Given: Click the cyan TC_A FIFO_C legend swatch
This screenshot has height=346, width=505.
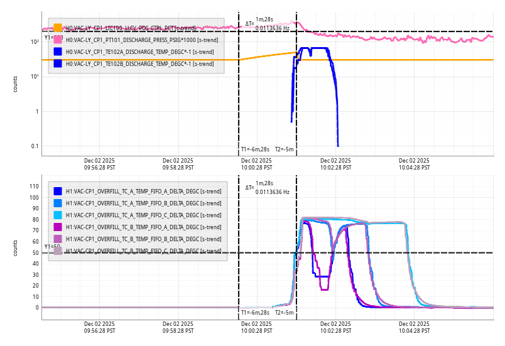Looking at the screenshot, I should pyautogui.click(x=58, y=215).
